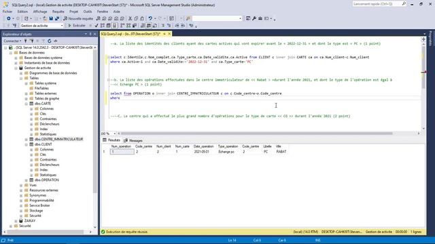Open the Affichage menu
Image resolution: width=435 pixels, height=244 pixels.
(40, 12)
